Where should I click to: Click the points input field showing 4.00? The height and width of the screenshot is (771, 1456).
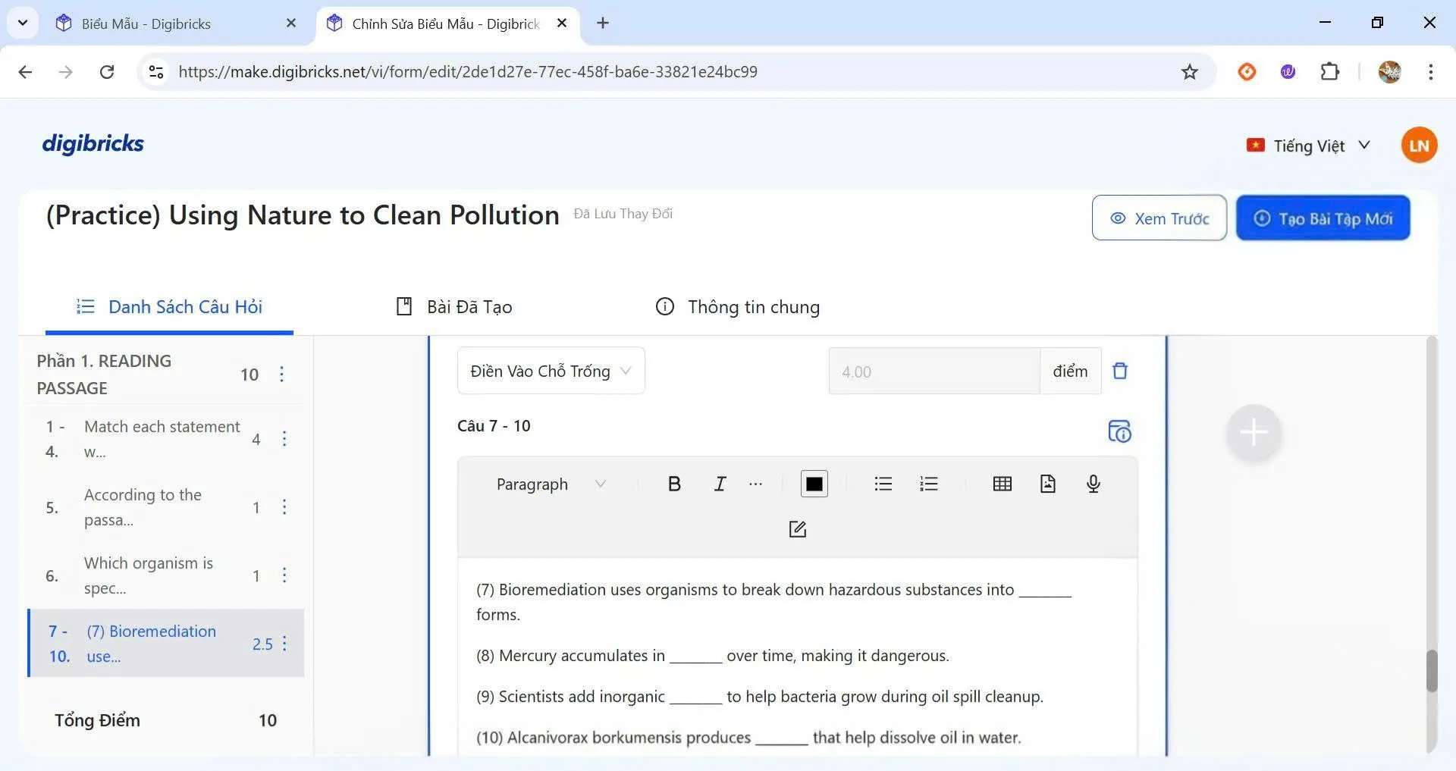click(934, 371)
